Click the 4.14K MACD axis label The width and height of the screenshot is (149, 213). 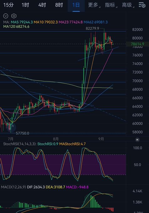(137, 191)
